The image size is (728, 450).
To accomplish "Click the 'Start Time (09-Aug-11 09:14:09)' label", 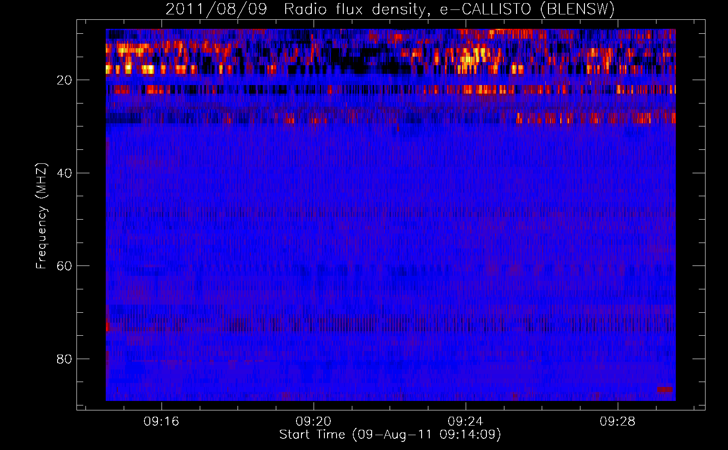I will point(390,435).
